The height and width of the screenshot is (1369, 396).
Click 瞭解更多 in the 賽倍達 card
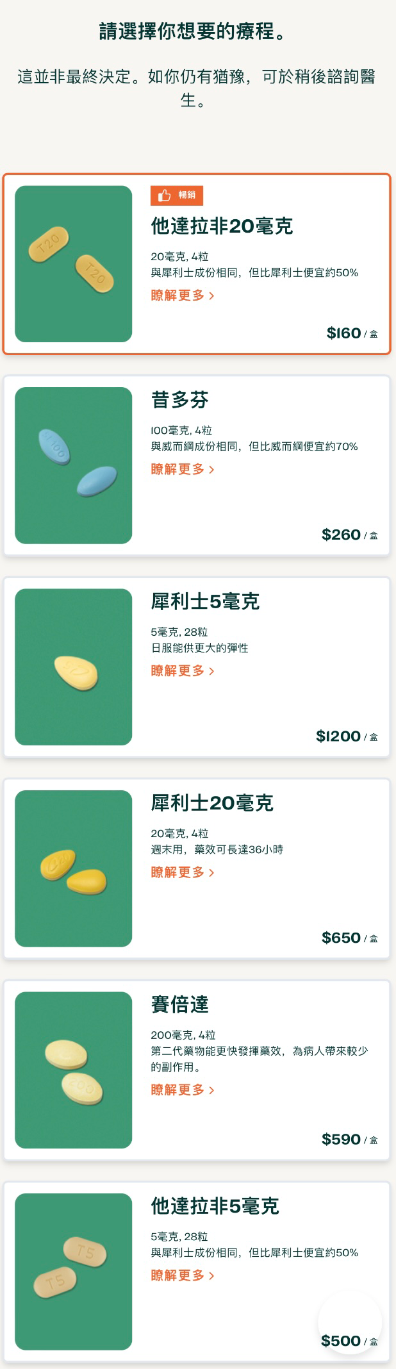click(x=183, y=1090)
